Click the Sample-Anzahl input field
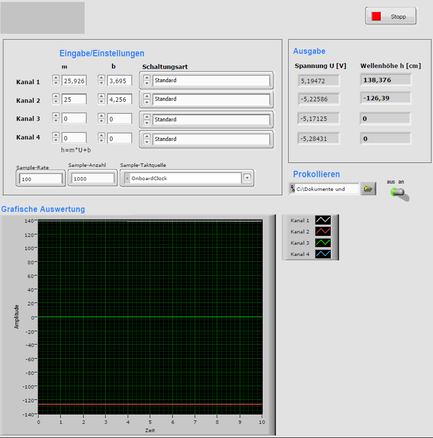 [x=93, y=179]
